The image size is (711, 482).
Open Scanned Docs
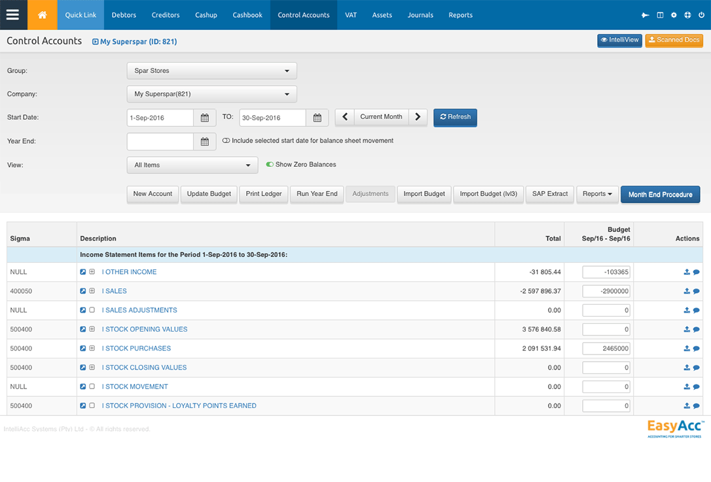coord(674,41)
